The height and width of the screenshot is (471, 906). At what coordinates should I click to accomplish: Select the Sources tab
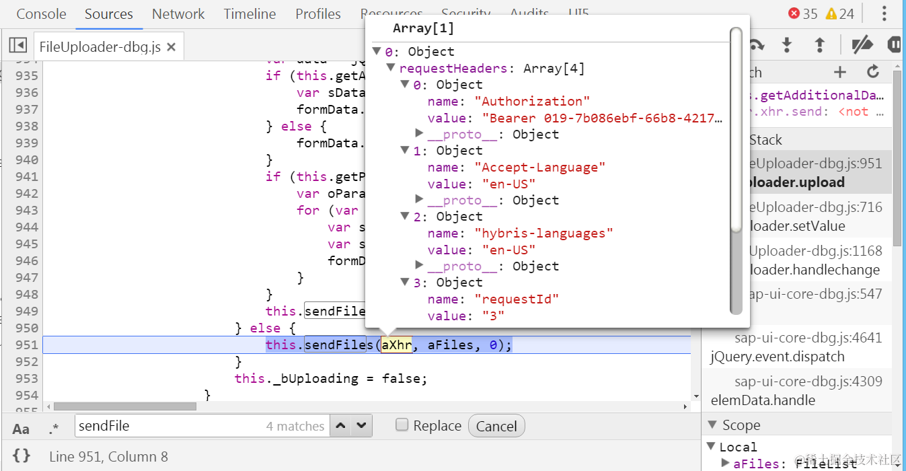click(109, 13)
